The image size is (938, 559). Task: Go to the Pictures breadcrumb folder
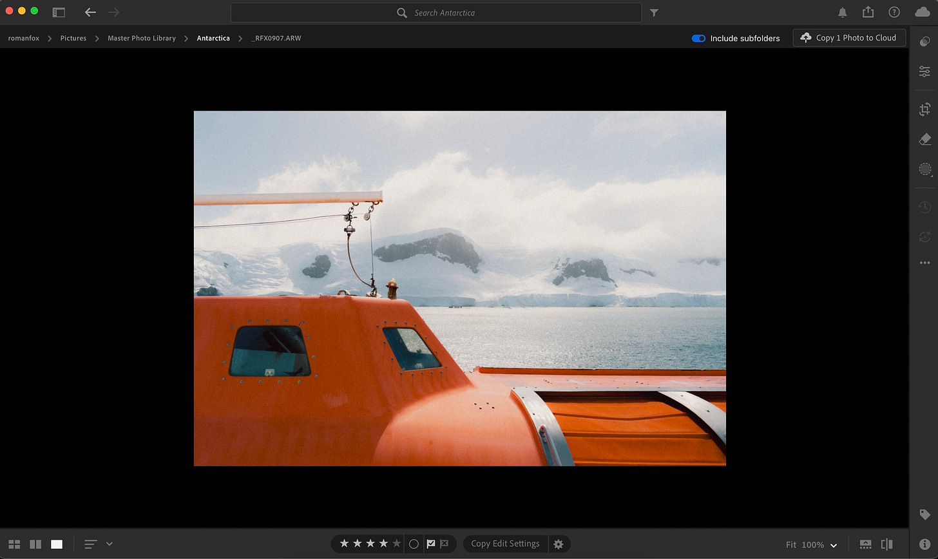tap(73, 39)
